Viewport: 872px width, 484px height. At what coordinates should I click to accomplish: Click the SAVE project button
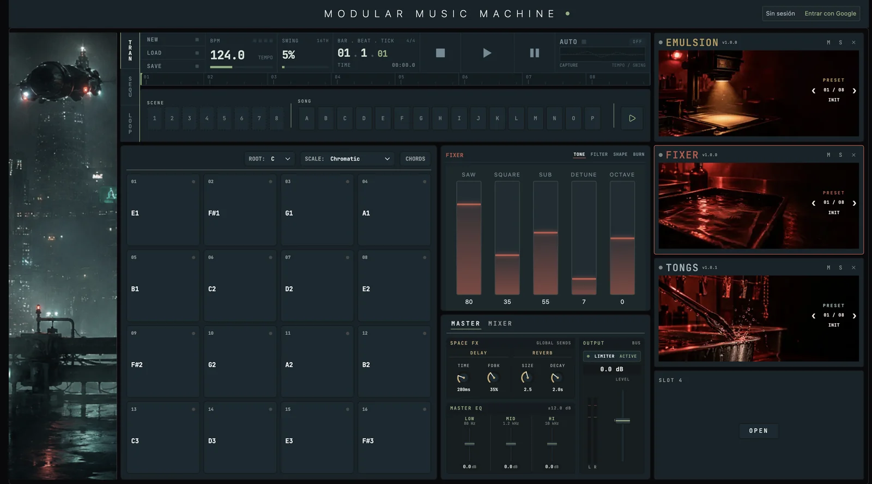172,66
